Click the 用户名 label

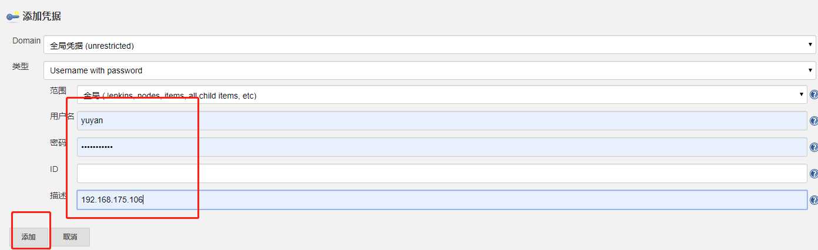(62, 116)
